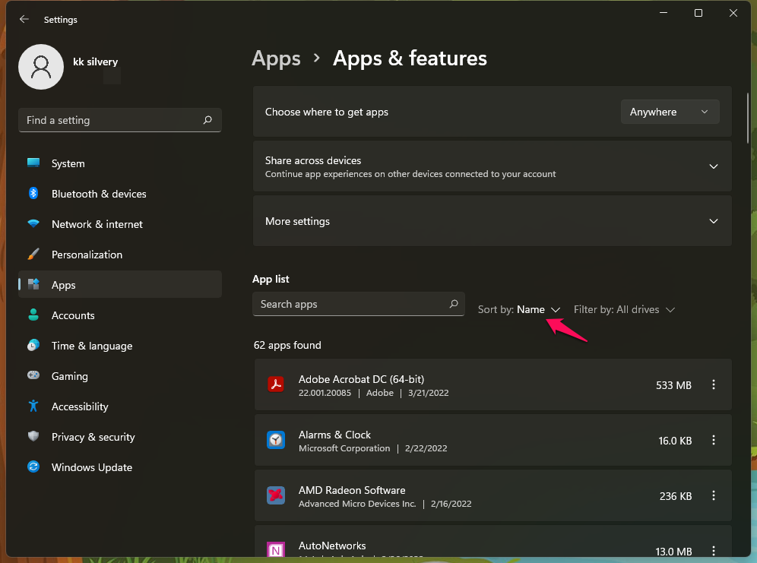Image resolution: width=757 pixels, height=563 pixels.
Task: Close the Settings window
Action: (733, 13)
